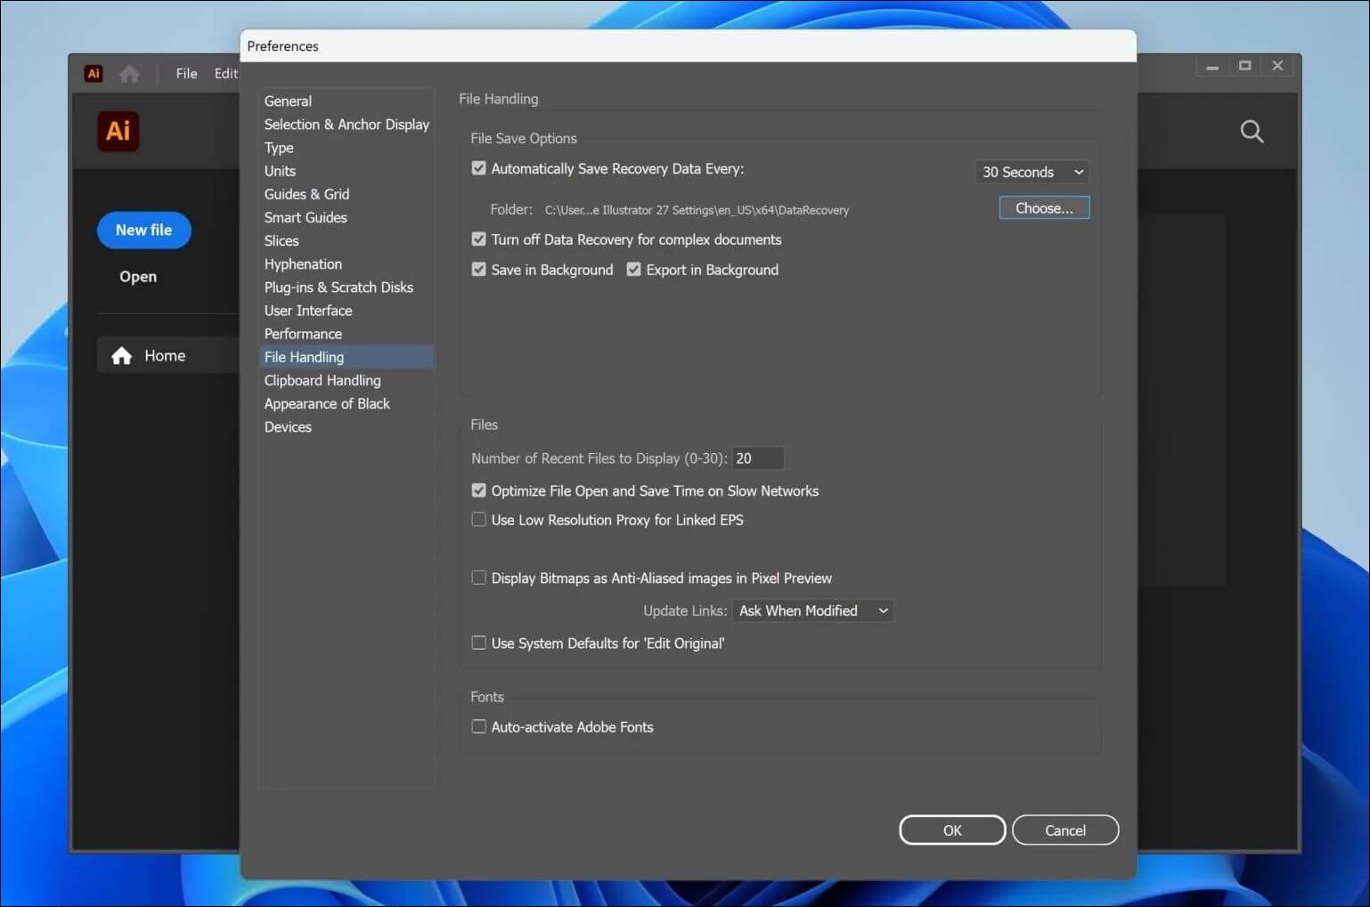The image size is (1370, 907).
Task: Minimize the Illustrator window
Action: pos(1211,66)
